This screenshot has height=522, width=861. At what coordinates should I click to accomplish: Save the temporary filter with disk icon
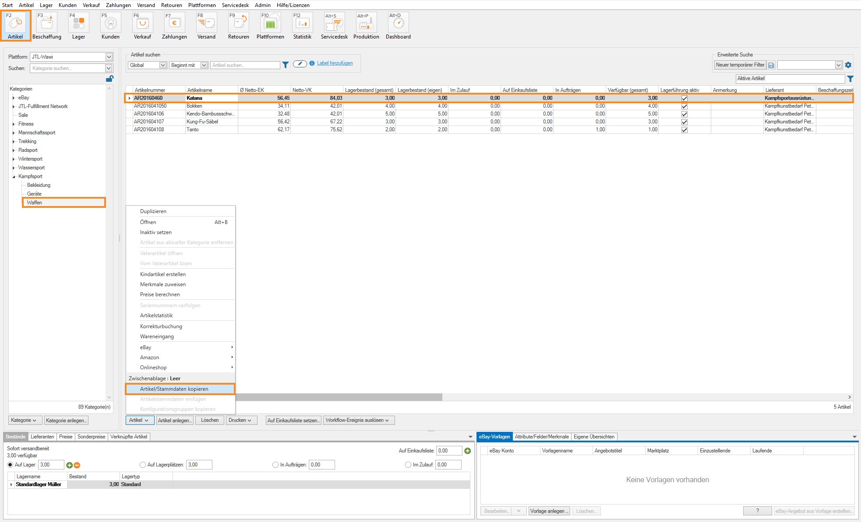pos(771,65)
